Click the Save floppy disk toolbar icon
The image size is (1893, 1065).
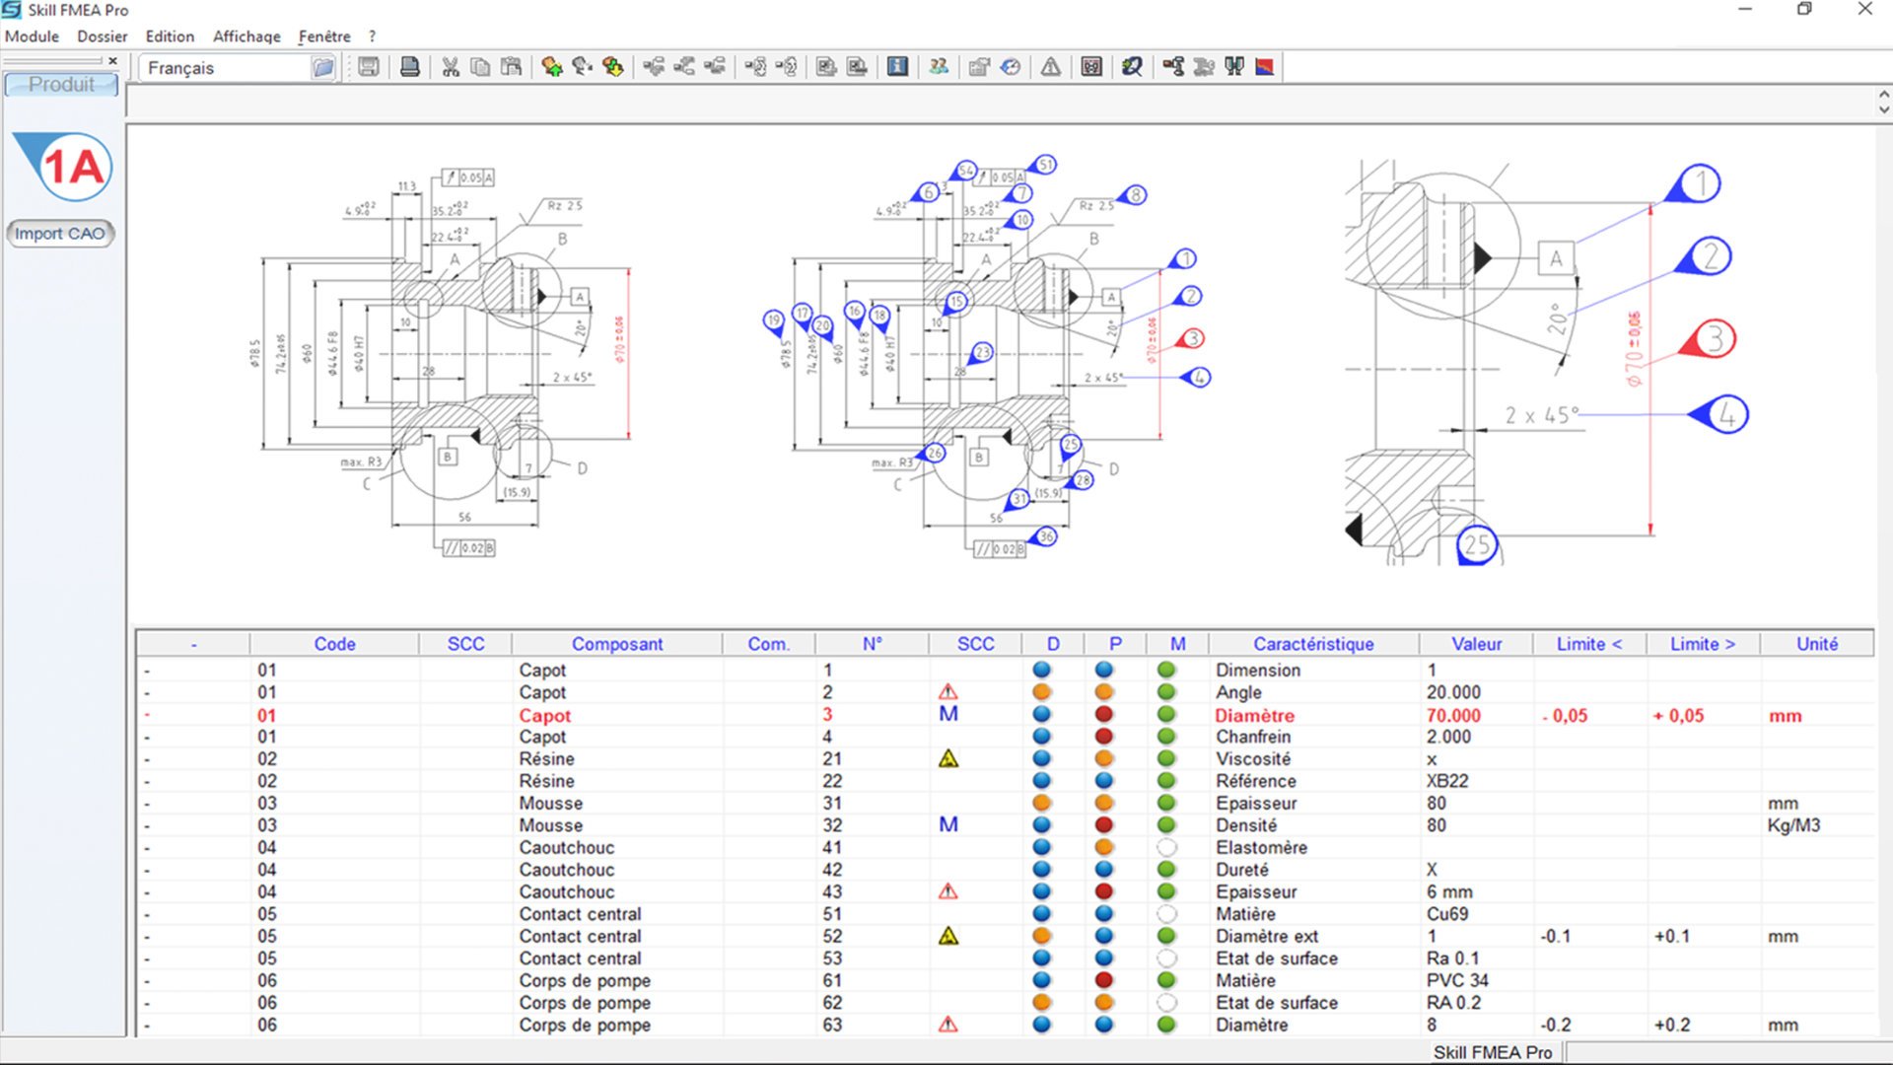[369, 67]
